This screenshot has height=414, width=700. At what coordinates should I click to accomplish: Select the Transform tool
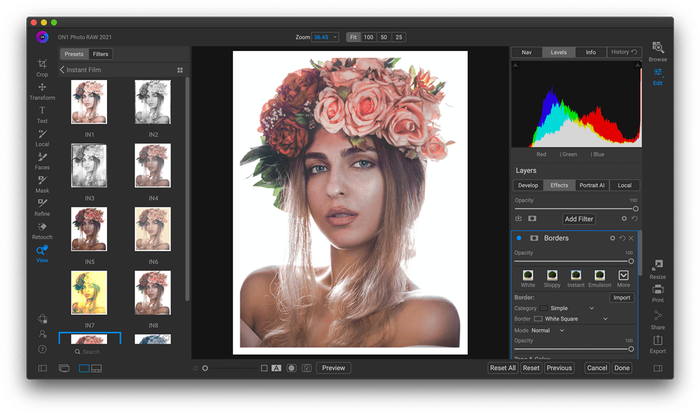pos(42,90)
